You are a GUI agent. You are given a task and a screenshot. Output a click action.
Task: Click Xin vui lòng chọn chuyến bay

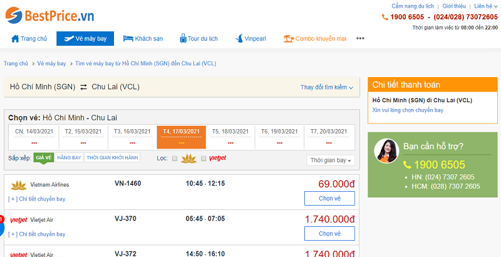(408, 110)
